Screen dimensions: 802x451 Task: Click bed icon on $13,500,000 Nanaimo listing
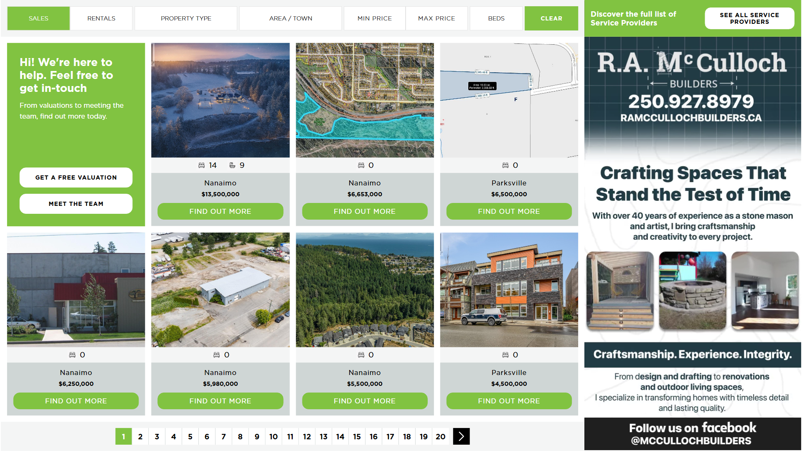[201, 165]
